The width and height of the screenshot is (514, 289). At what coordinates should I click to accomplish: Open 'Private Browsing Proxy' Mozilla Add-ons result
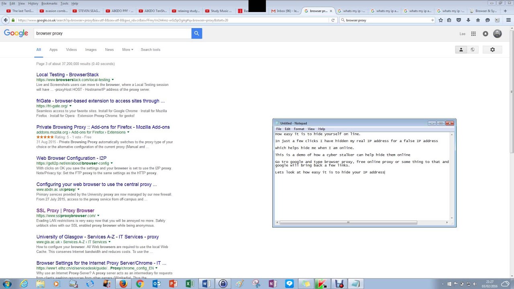103,127
